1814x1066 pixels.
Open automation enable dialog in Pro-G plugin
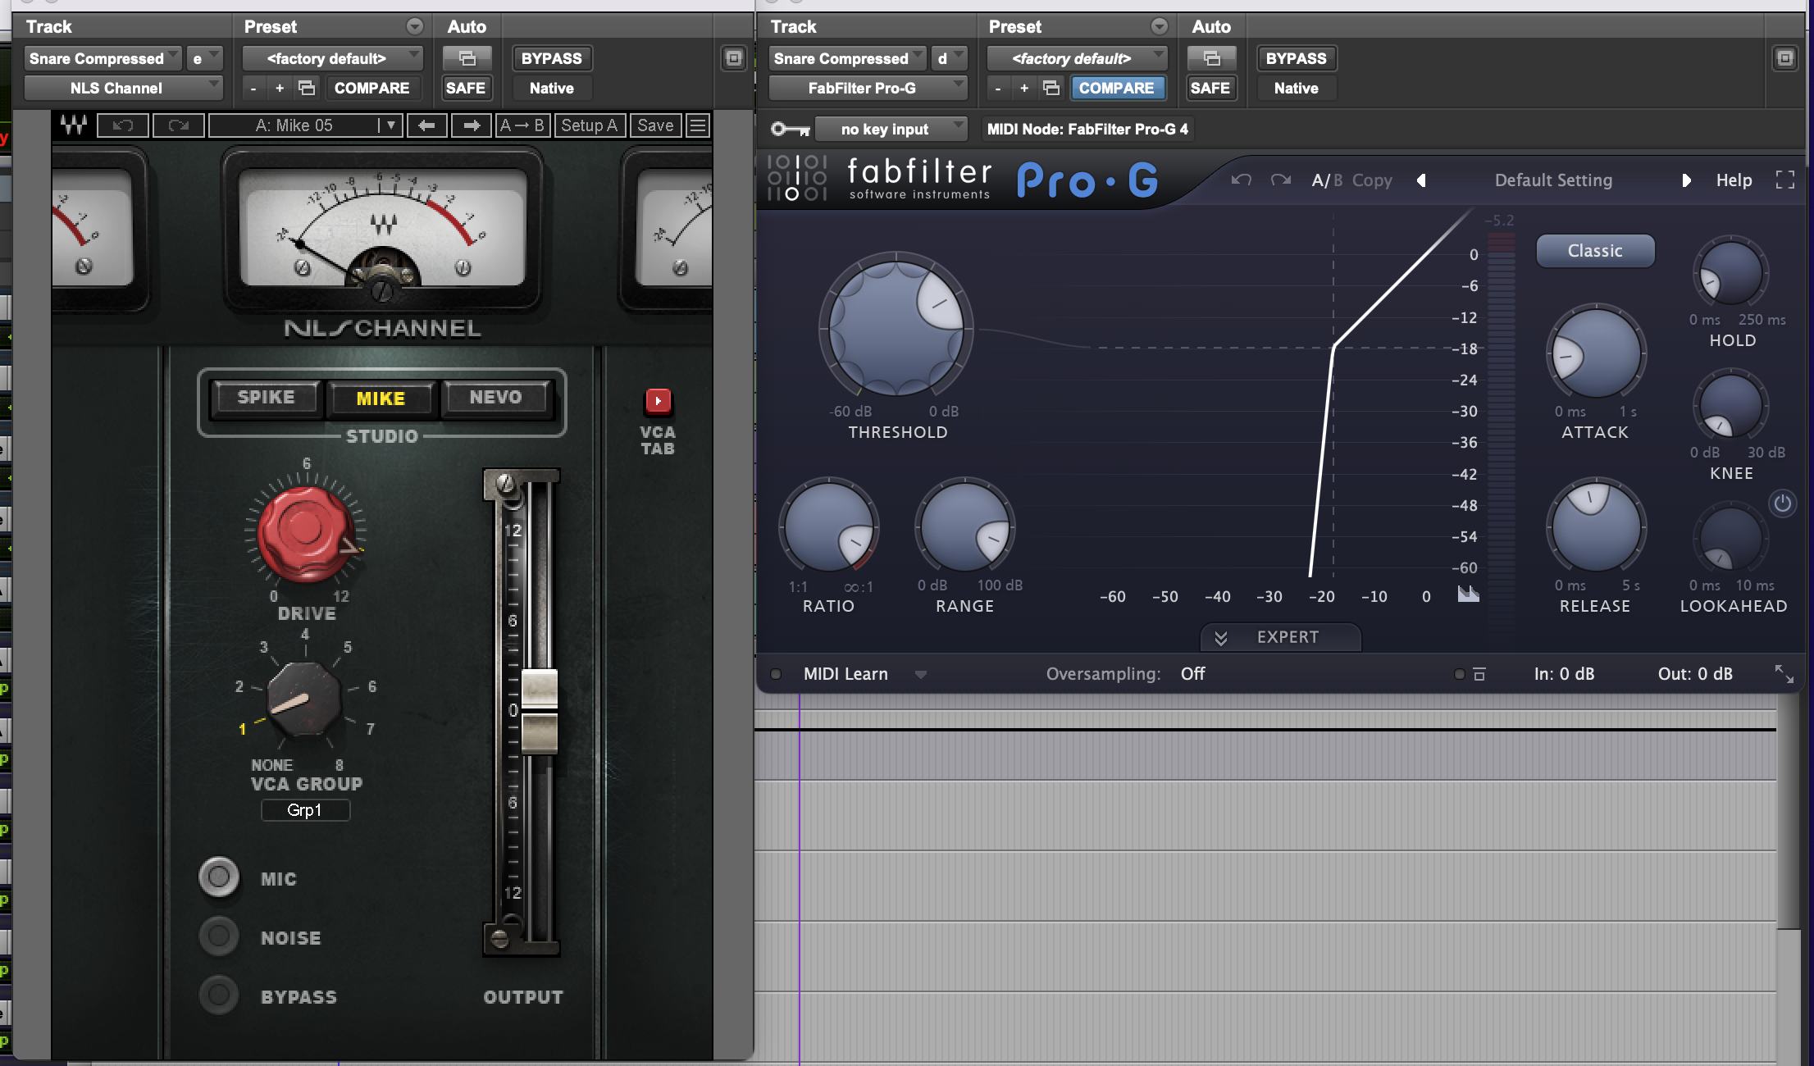click(x=1211, y=58)
